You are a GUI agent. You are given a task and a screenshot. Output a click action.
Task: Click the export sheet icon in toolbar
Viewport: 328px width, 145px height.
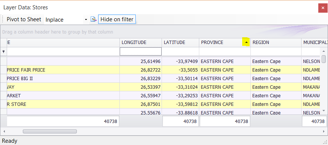coord(94,19)
